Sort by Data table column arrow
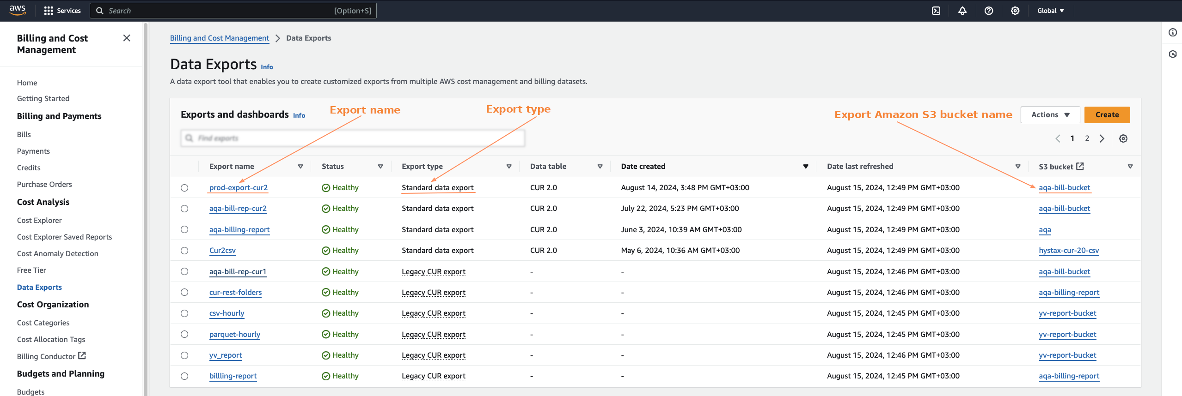The height and width of the screenshot is (396, 1182). click(x=600, y=167)
